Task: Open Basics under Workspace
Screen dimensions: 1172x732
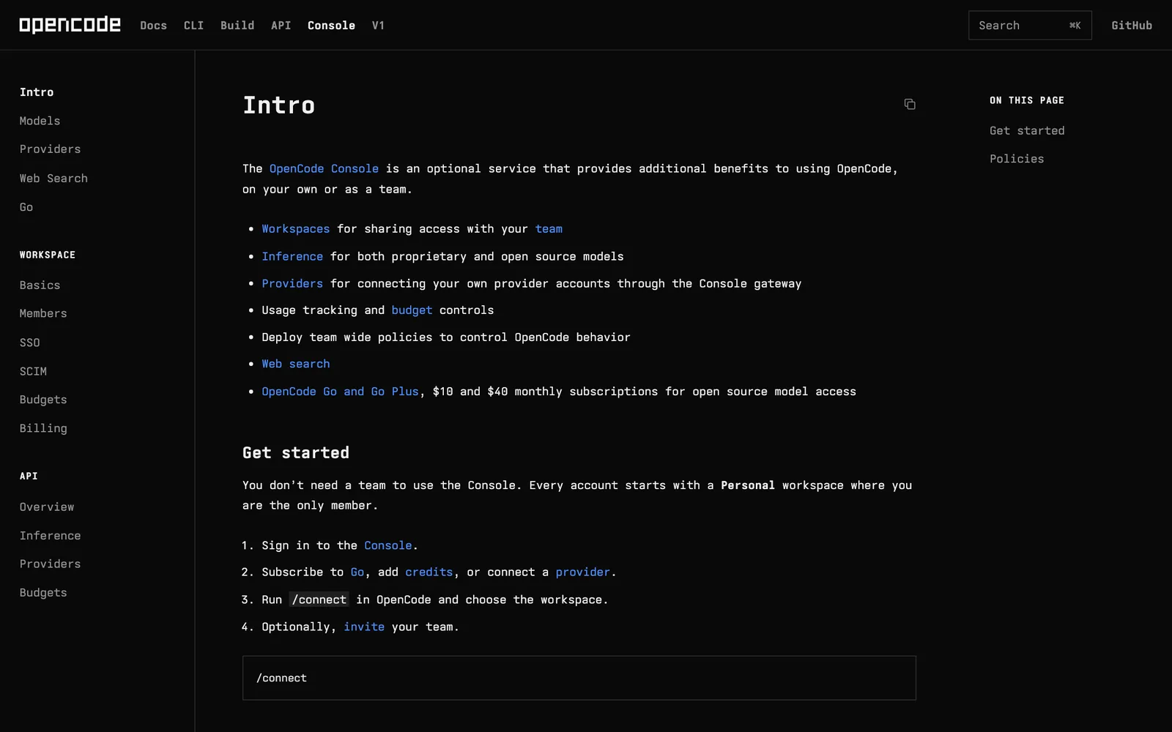Action: pos(40,285)
